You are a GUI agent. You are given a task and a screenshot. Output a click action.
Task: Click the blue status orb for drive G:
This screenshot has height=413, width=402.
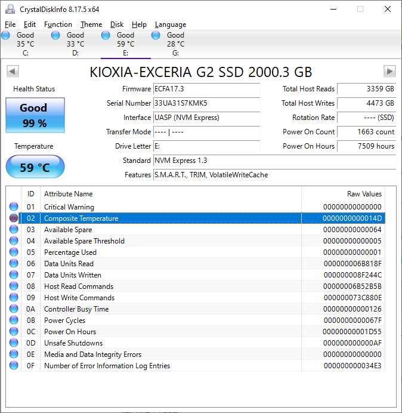pos(156,35)
